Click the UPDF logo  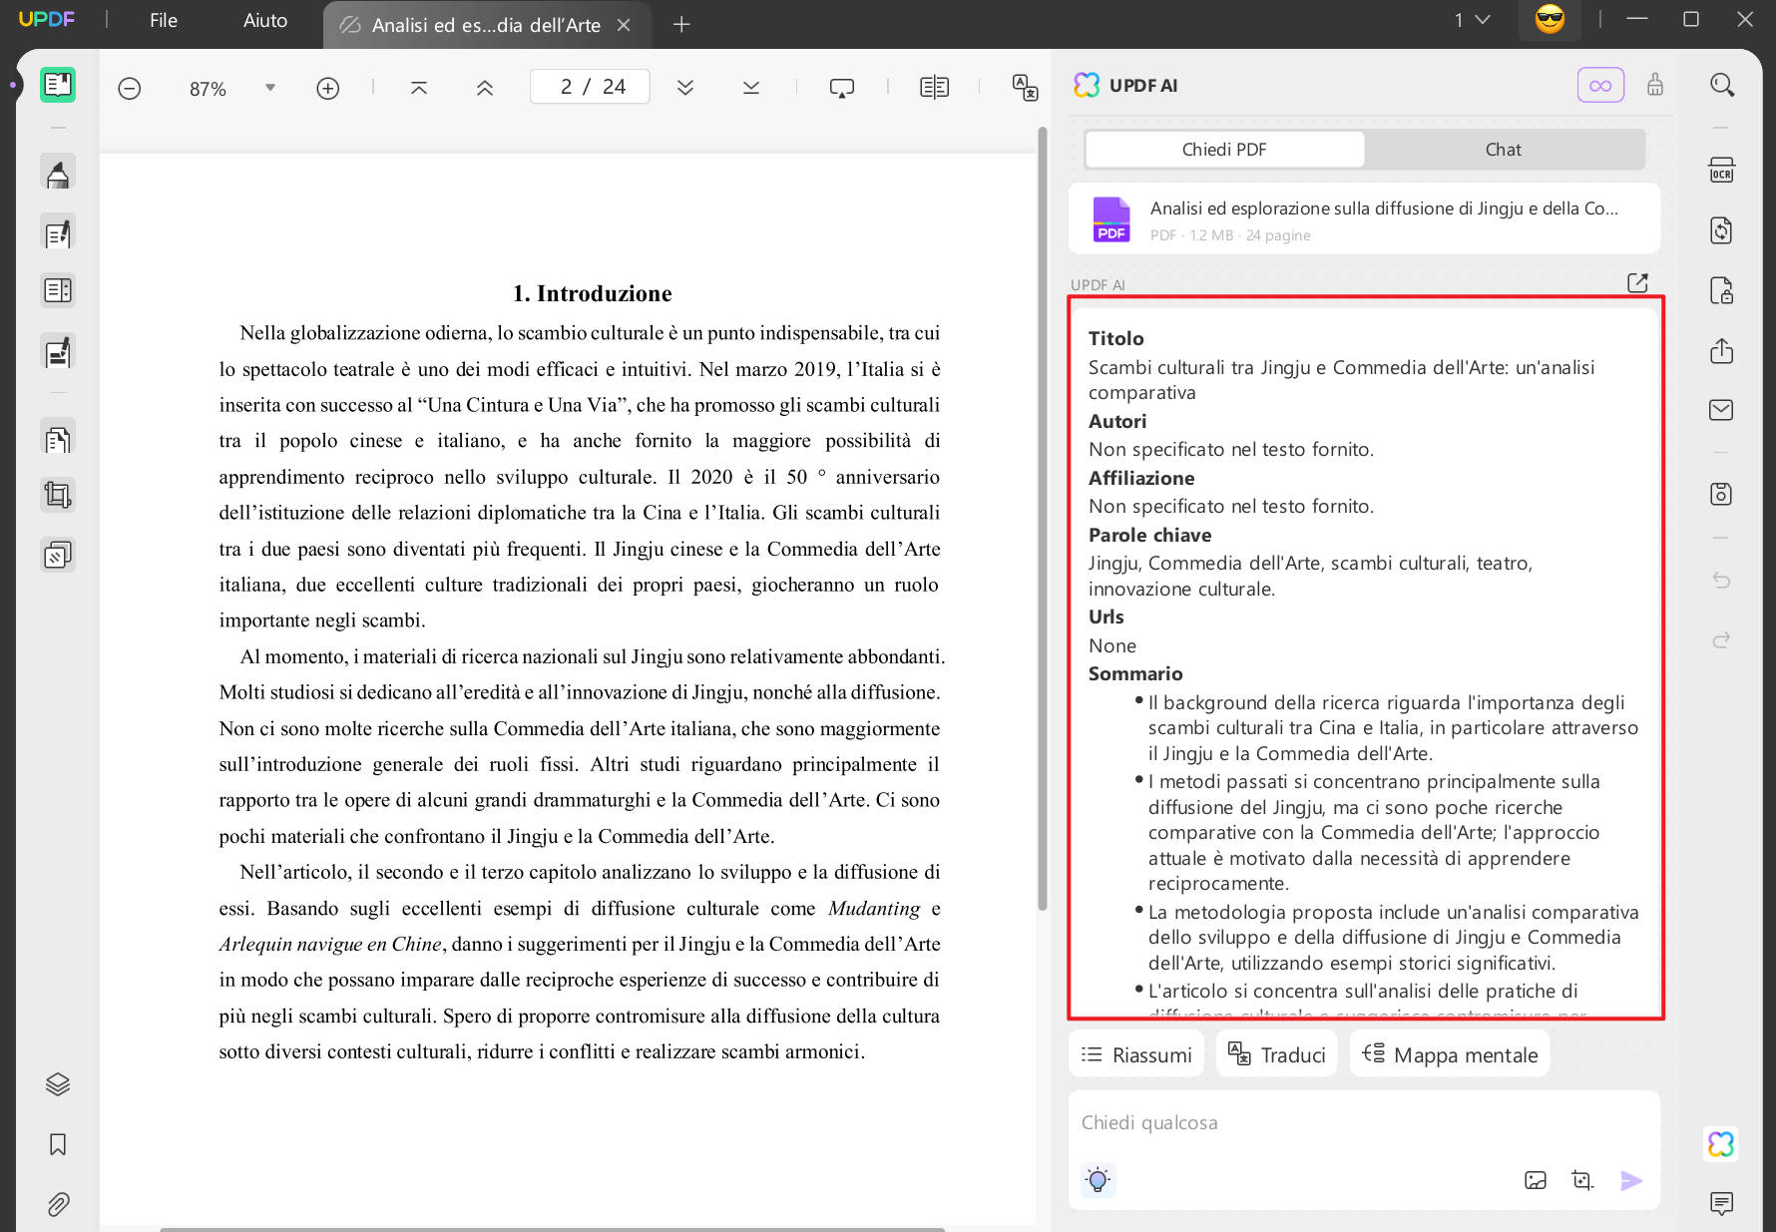(47, 20)
